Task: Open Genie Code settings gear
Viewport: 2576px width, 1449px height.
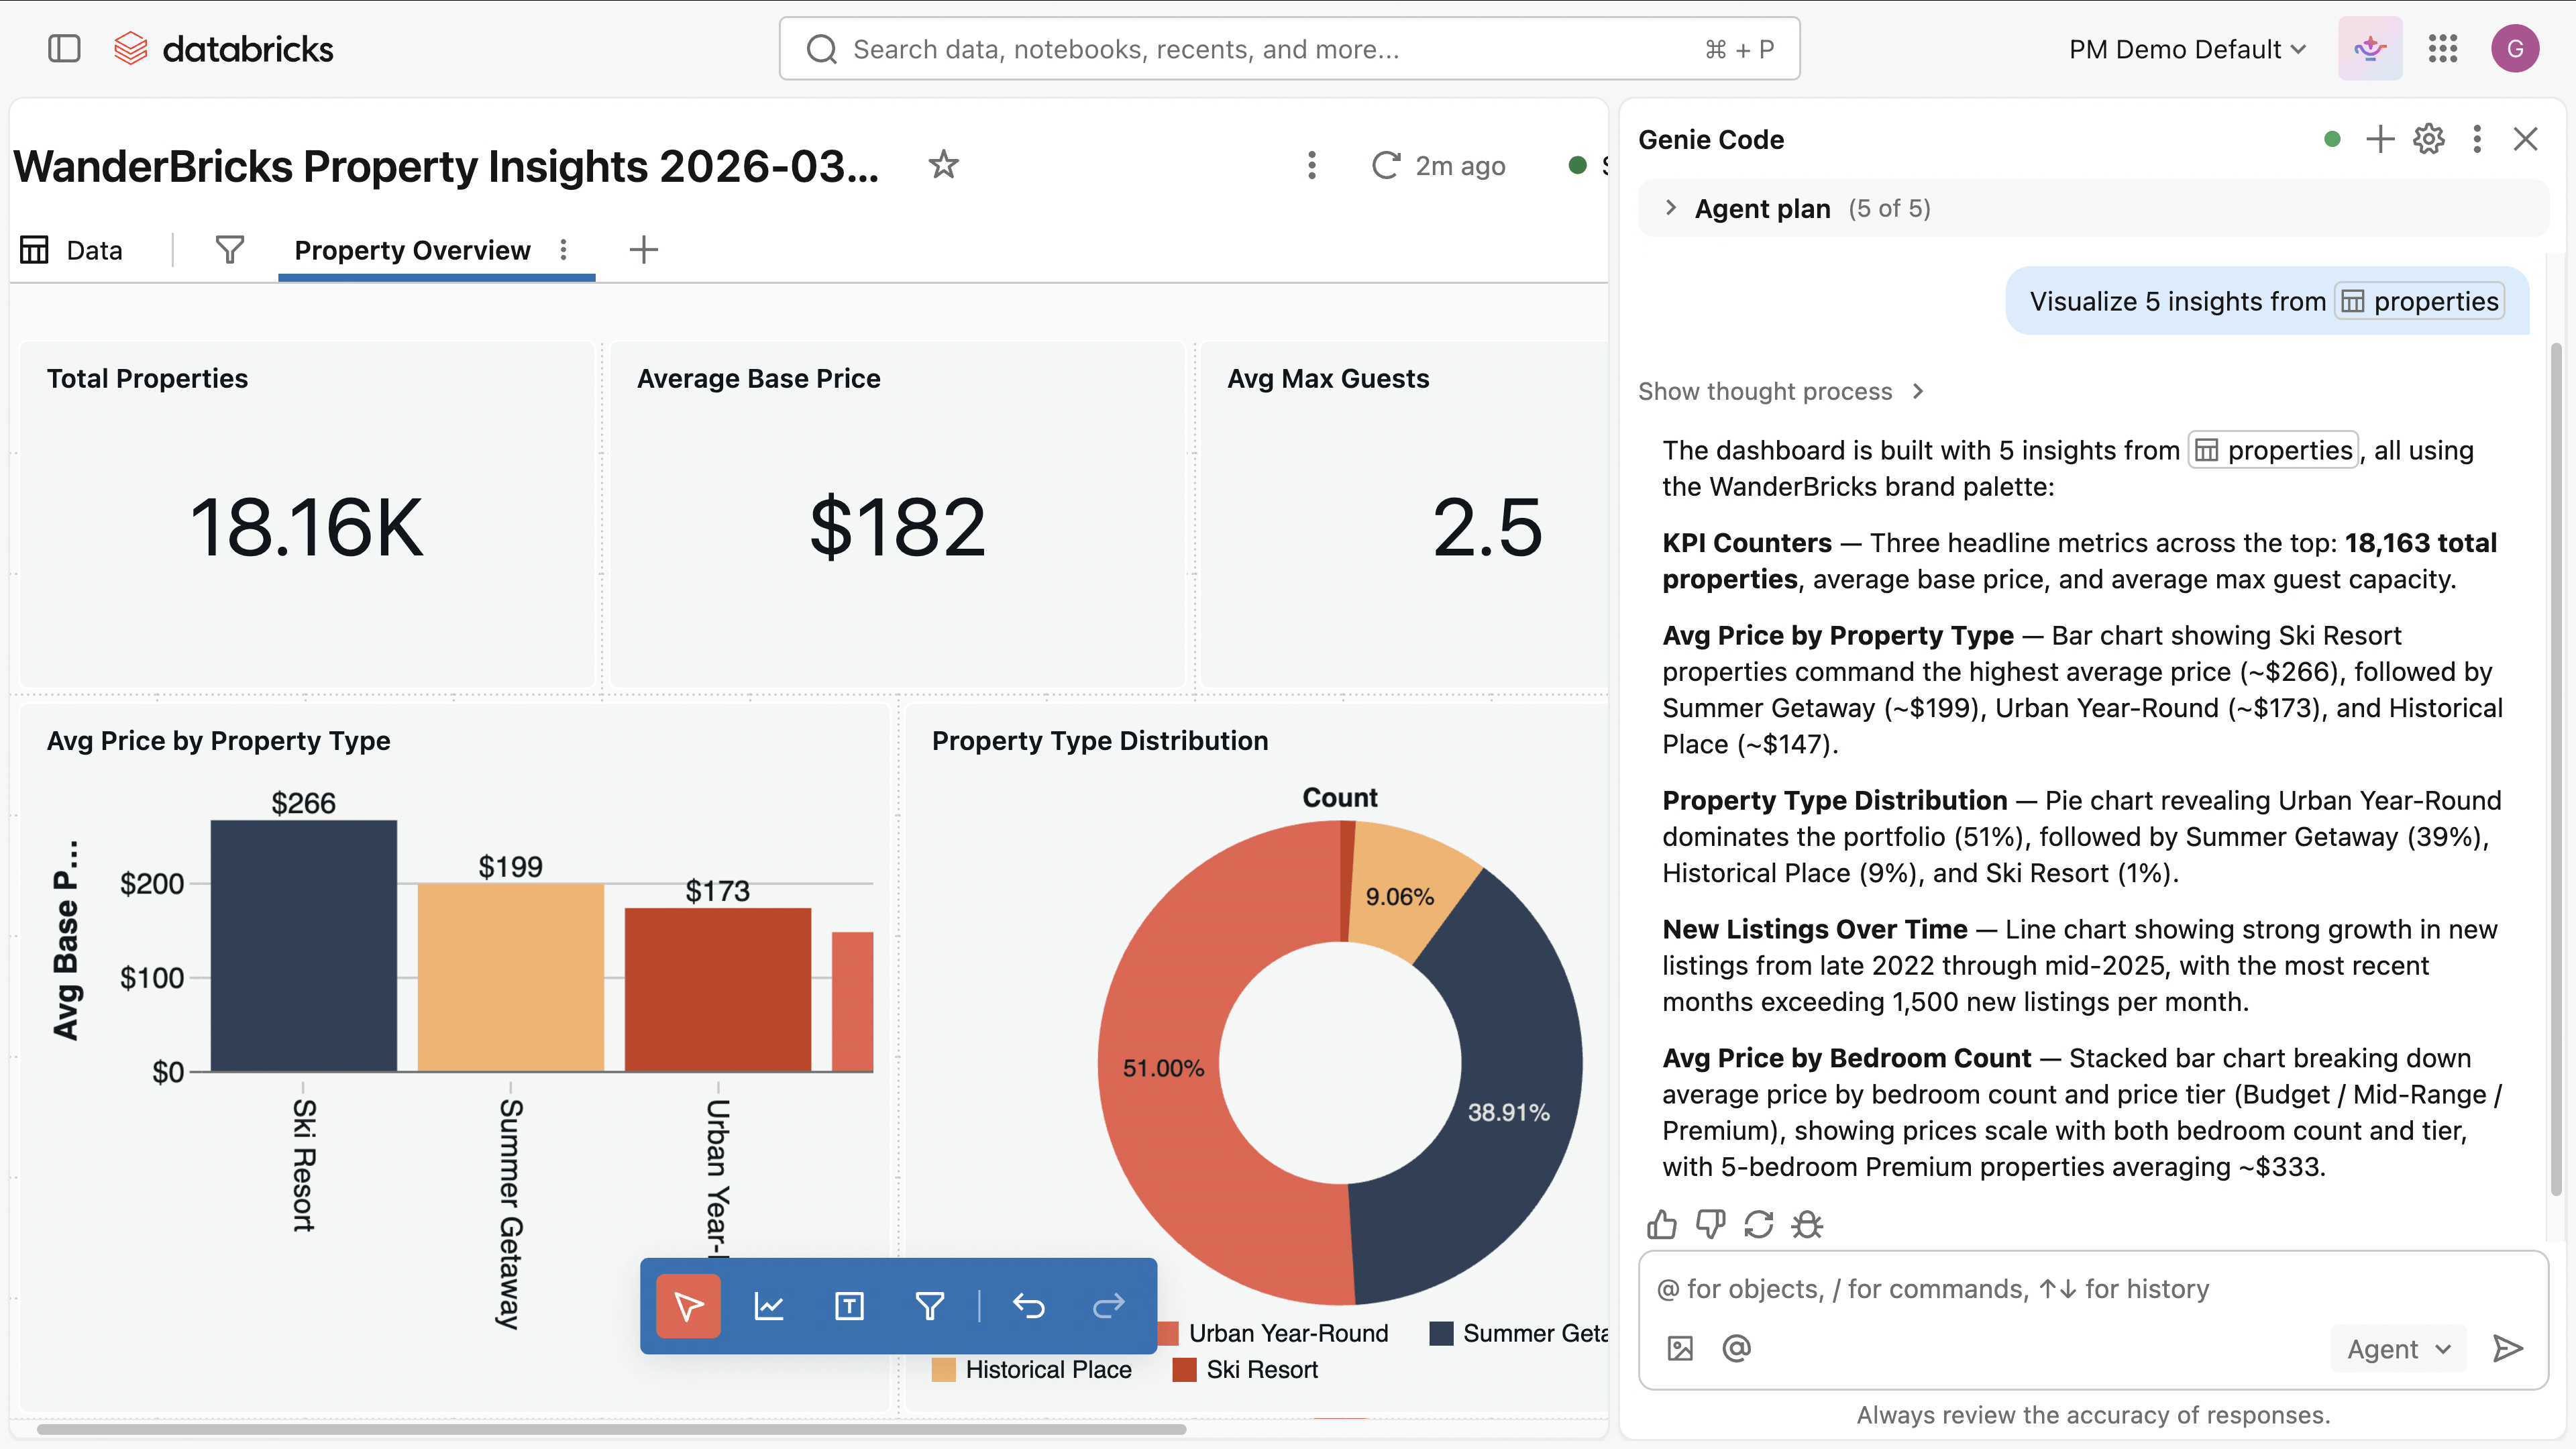Action: (2428, 139)
